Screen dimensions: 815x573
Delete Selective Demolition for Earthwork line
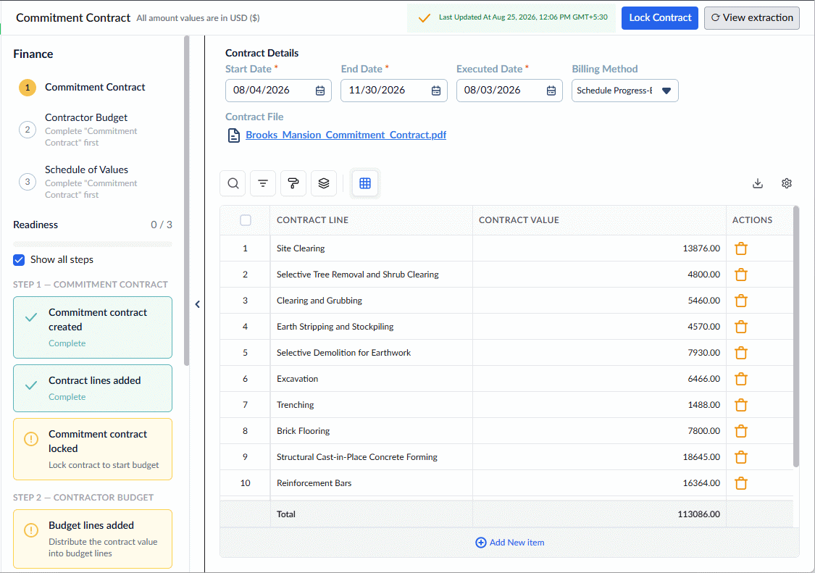pyautogui.click(x=741, y=353)
